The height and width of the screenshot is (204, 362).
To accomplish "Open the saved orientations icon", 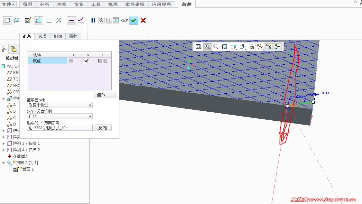I will coord(242,47).
